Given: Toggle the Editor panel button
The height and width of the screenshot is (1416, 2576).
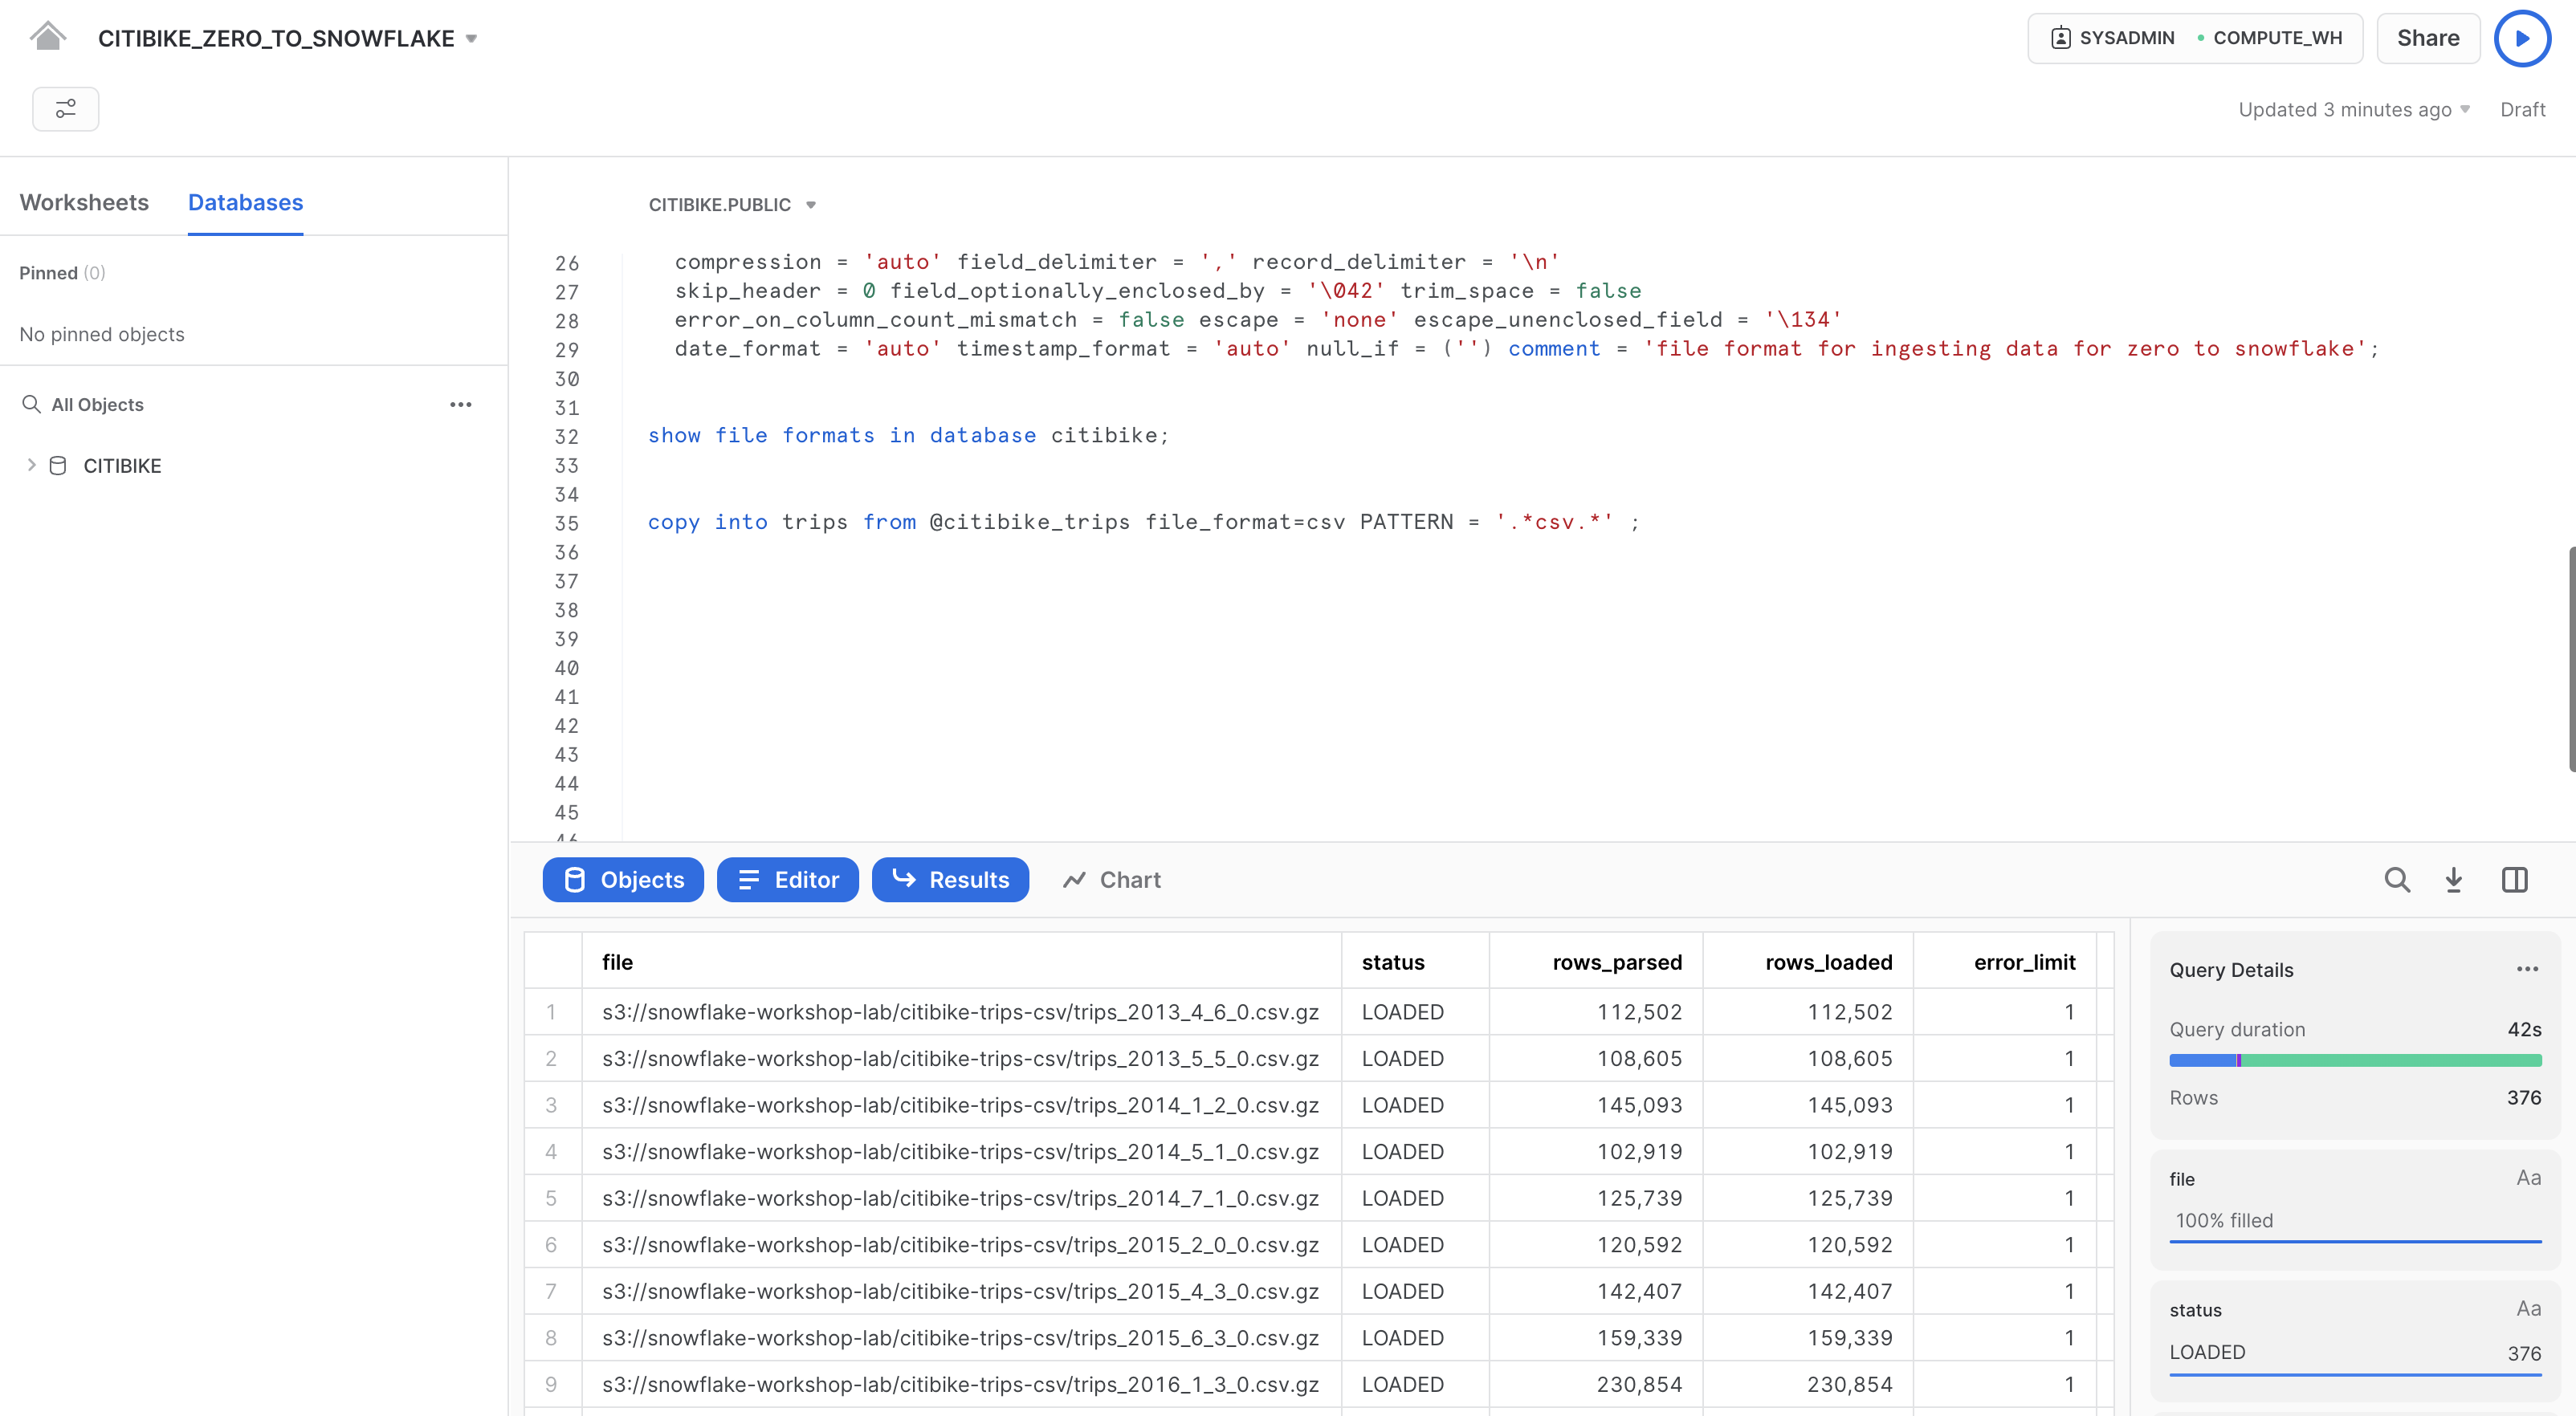Looking at the screenshot, I should click(x=788, y=880).
